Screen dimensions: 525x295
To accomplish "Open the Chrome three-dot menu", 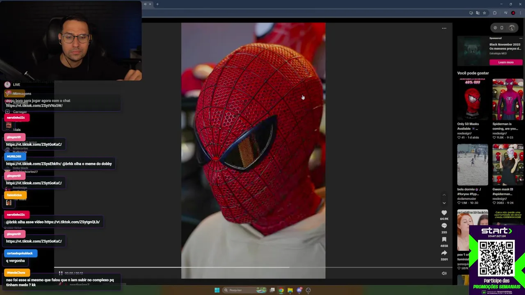I will (x=520, y=13).
